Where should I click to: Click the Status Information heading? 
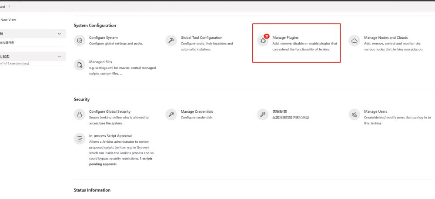pos(92,190)
